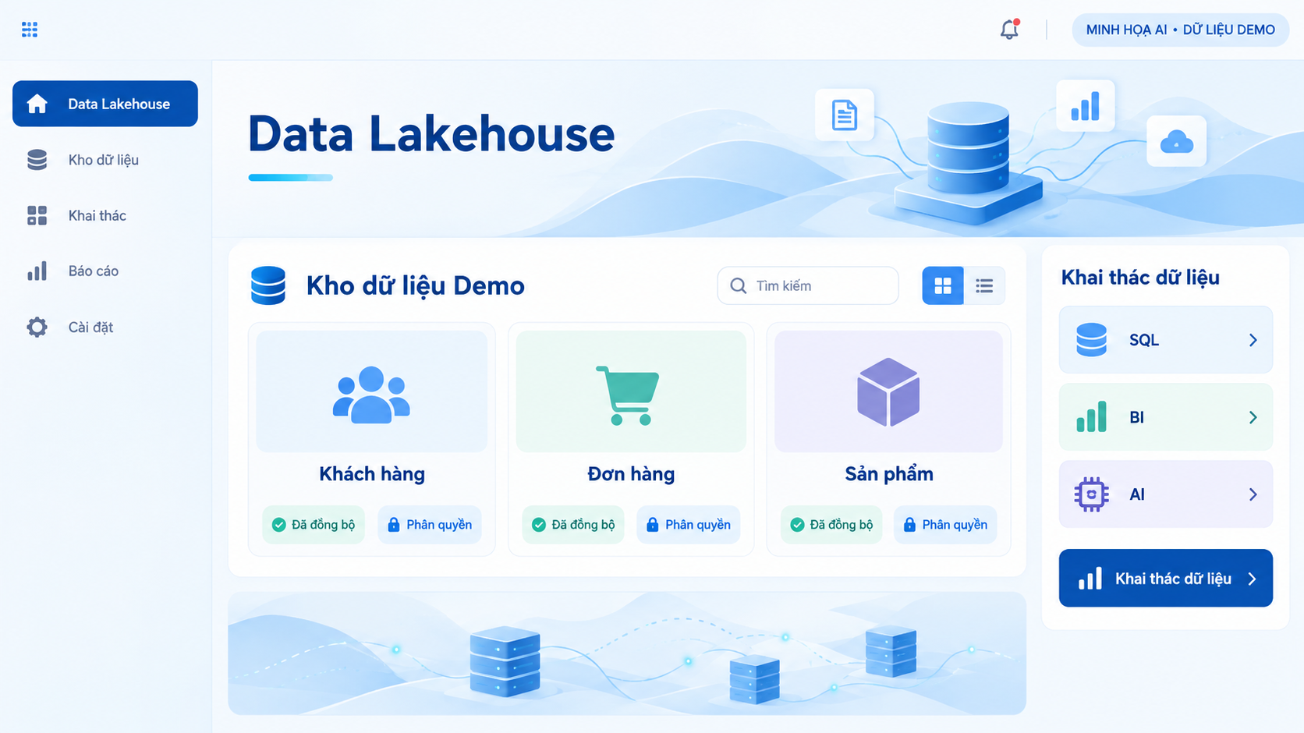Click Phân quyền on the Đơn hàng card
The width and height of the screenshot is (1304, 733).
689,525
